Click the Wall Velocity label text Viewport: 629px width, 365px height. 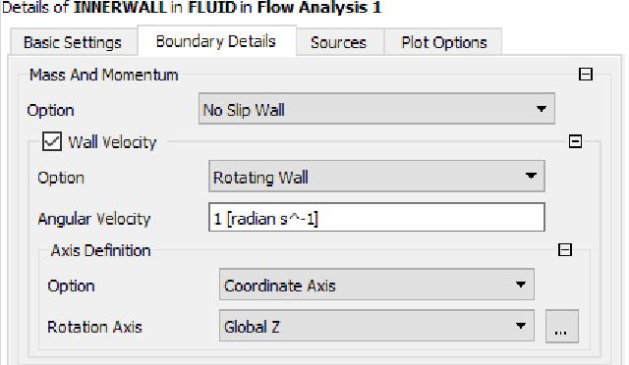(x=112, y=142)
